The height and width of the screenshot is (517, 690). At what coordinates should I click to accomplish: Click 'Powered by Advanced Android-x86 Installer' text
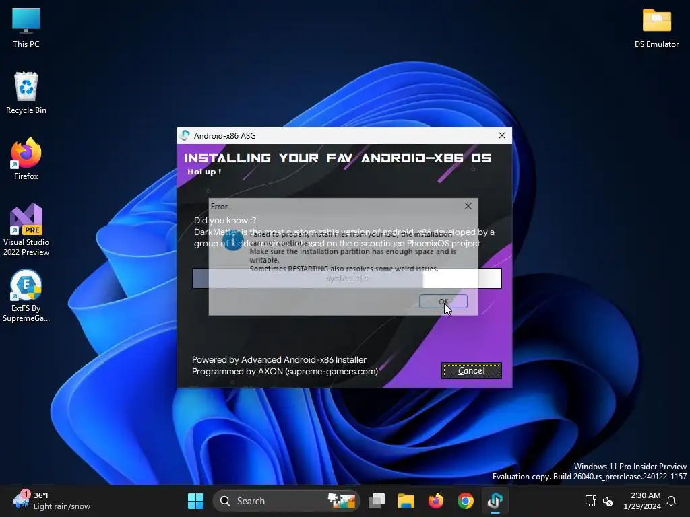[x=279, y=359]
